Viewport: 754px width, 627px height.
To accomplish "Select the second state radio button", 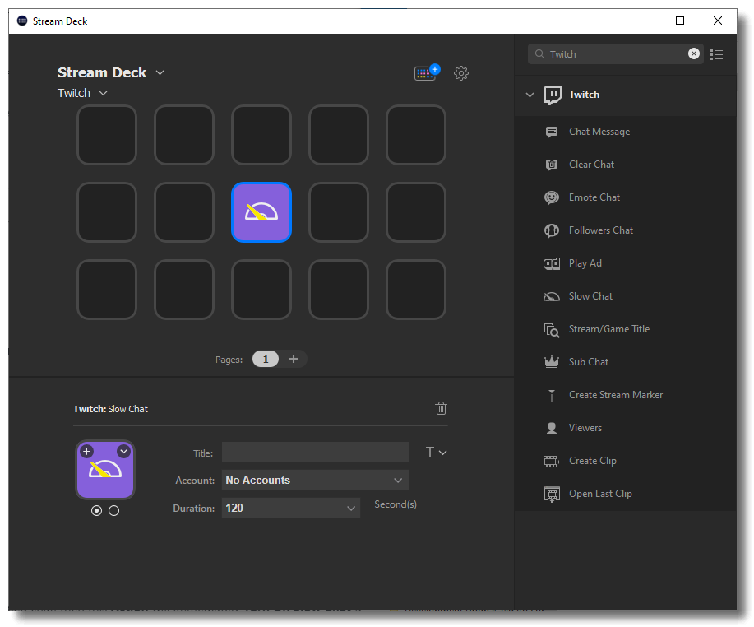I will pyautogui.click(x=113, y=510).
